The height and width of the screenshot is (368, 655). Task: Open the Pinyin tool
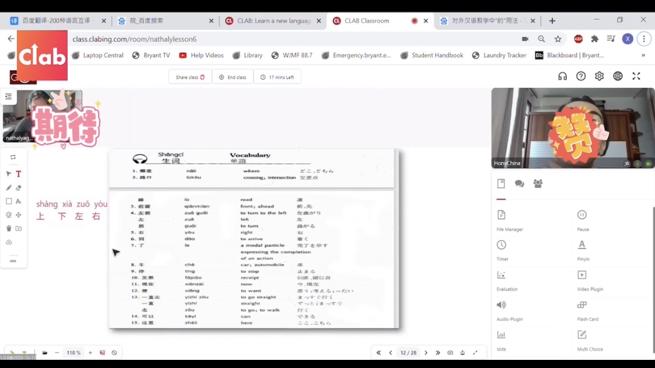(582, 245)
